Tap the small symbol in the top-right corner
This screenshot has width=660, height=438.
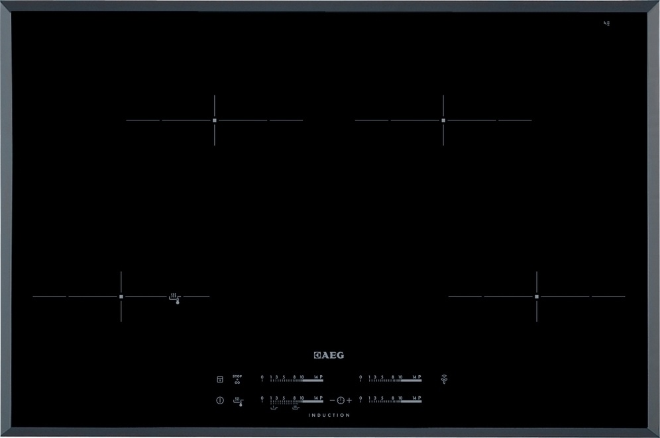pyautogui.click(x=606, y=23)
